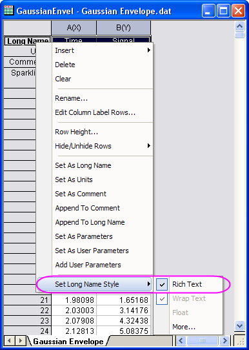Click horizontal scrollbar right arrow
Image resolution: width=249 pixels, height=350 pixels.
click(224, 341)
